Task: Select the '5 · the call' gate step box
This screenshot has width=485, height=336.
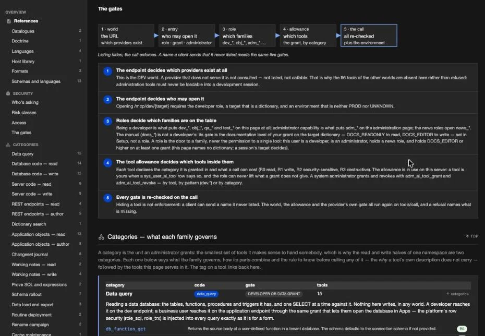Action: (369, 35)
